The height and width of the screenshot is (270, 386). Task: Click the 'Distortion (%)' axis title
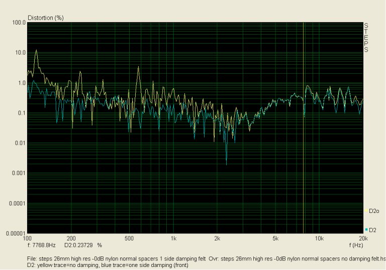(x=46, y=18)
